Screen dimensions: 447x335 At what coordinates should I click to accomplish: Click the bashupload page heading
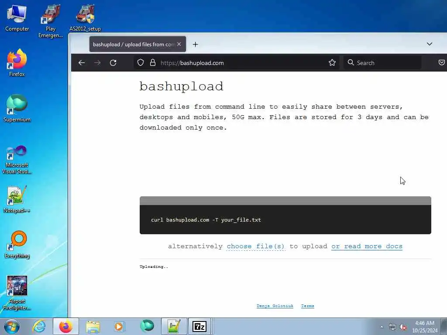(181, 86)
